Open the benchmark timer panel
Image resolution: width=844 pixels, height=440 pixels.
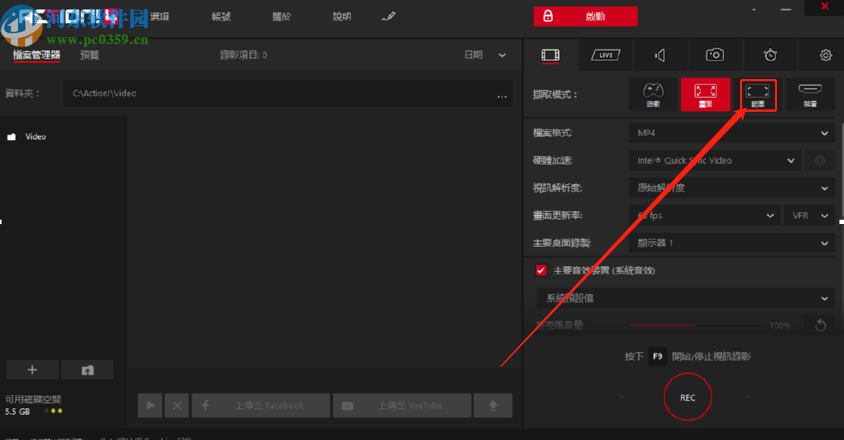point(770,55)
